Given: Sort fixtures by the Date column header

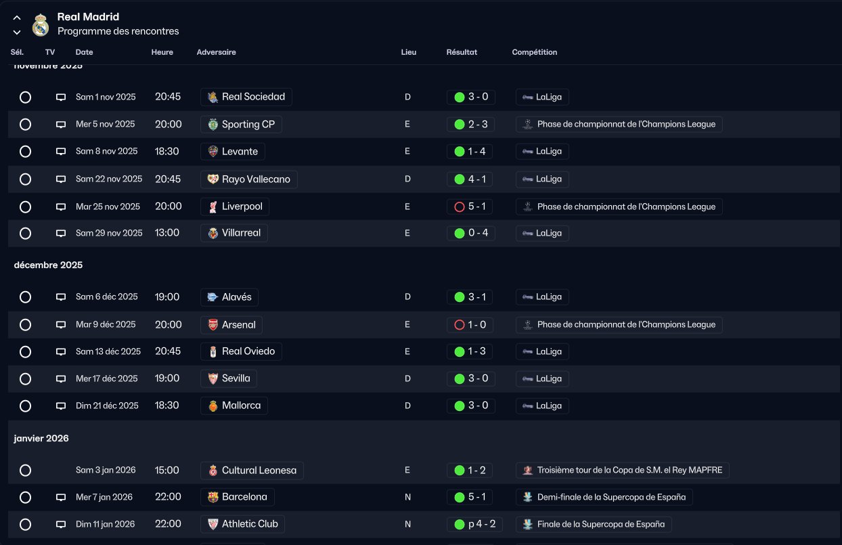Looking at the screenshot, I should (85, 52).
